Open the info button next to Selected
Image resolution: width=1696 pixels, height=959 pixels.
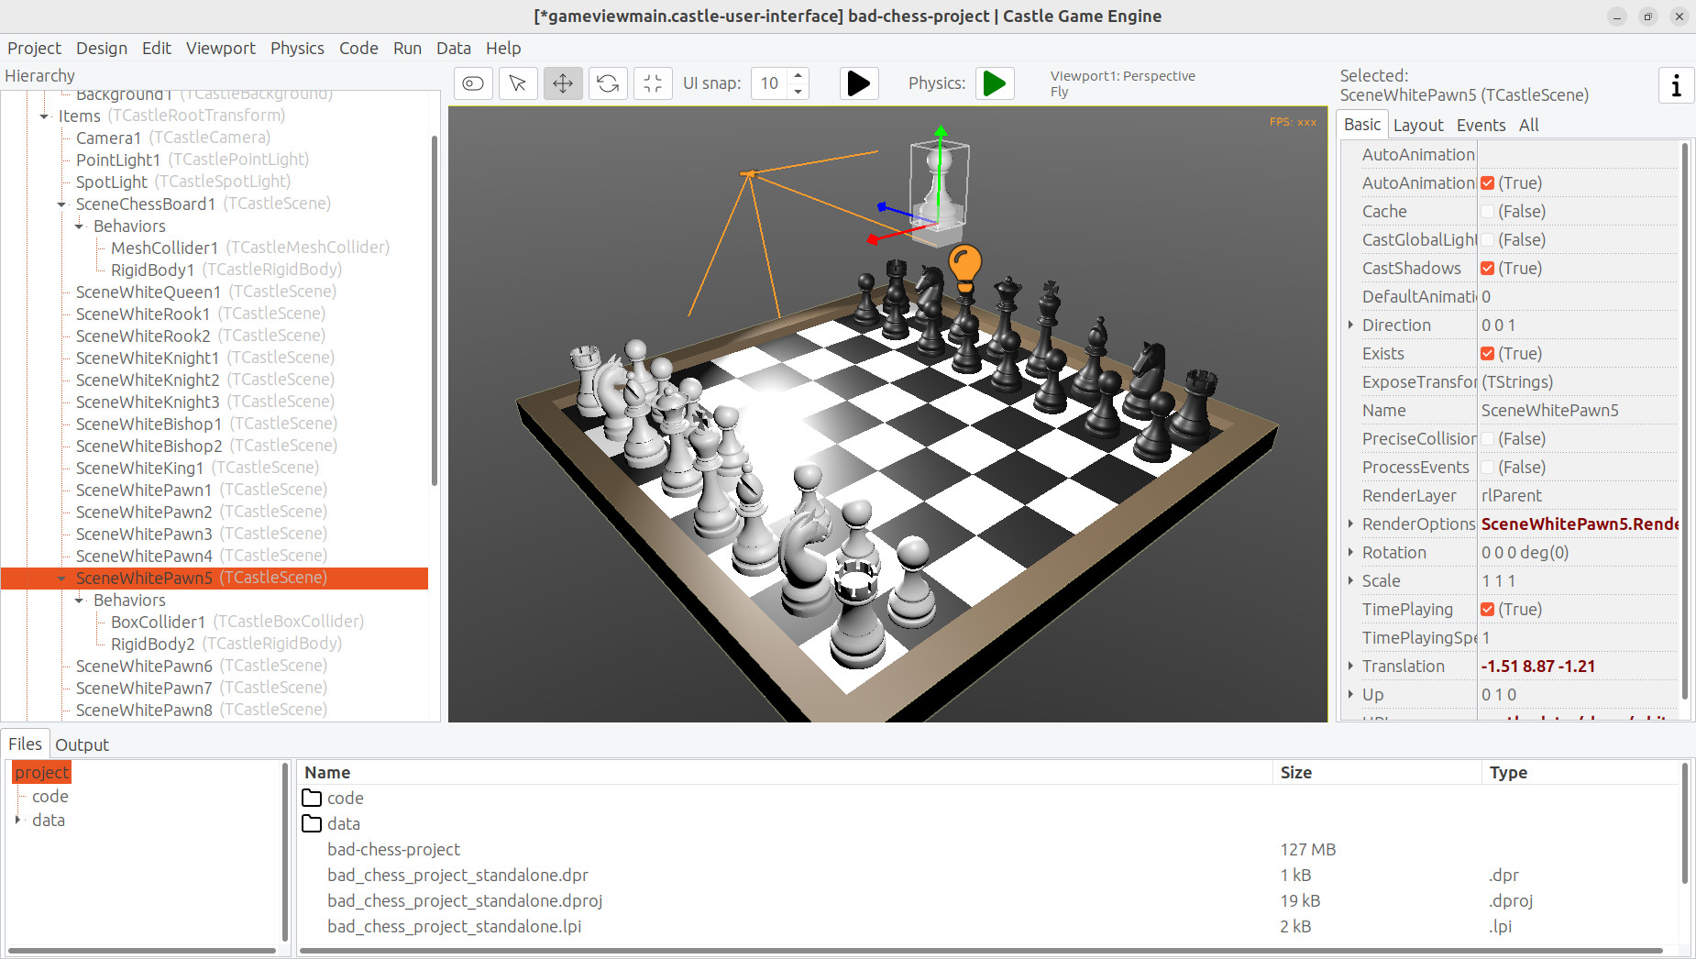[1676, 85]
